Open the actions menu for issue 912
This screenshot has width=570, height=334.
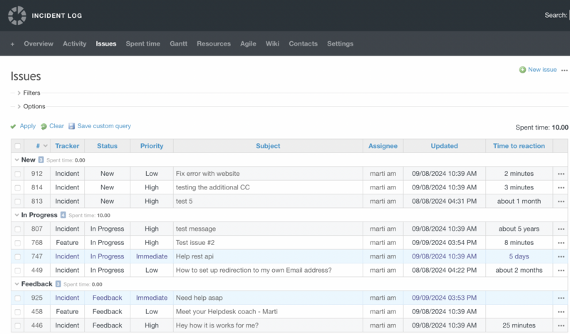pyautogui.click(x=561, y=174)
